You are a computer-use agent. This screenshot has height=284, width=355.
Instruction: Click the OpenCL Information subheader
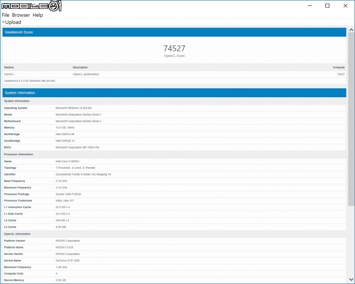(x=17, y=234)
